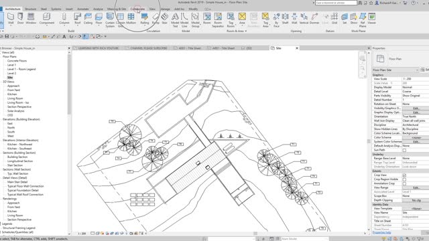Choose the Model Line tool
The image size is (429, 241).
coord(184,20)
